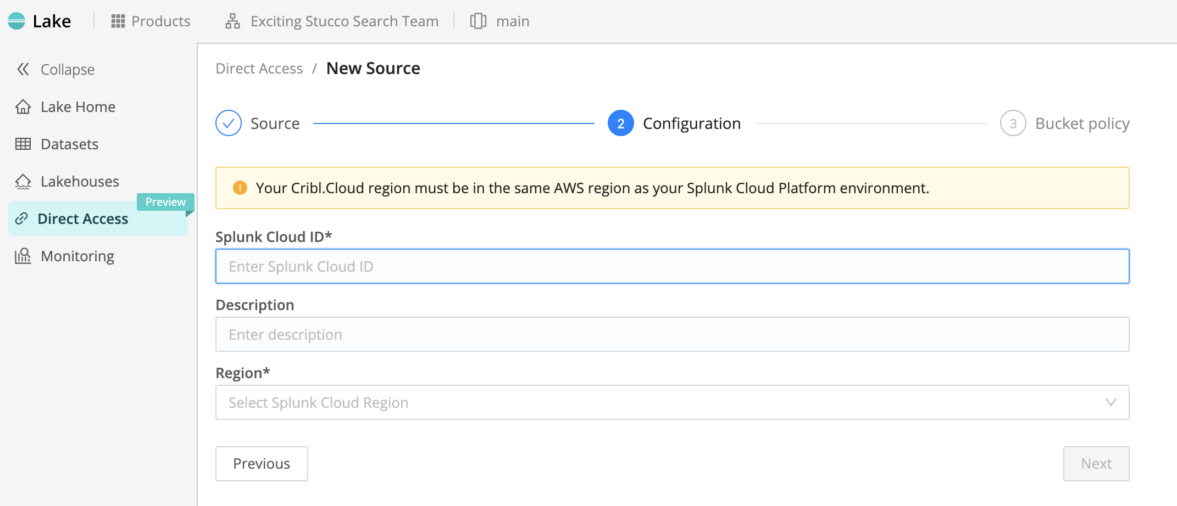Click the Source step checkmark circle
The width and height of the screenshot is (1177, 506).
coord(229,123)
